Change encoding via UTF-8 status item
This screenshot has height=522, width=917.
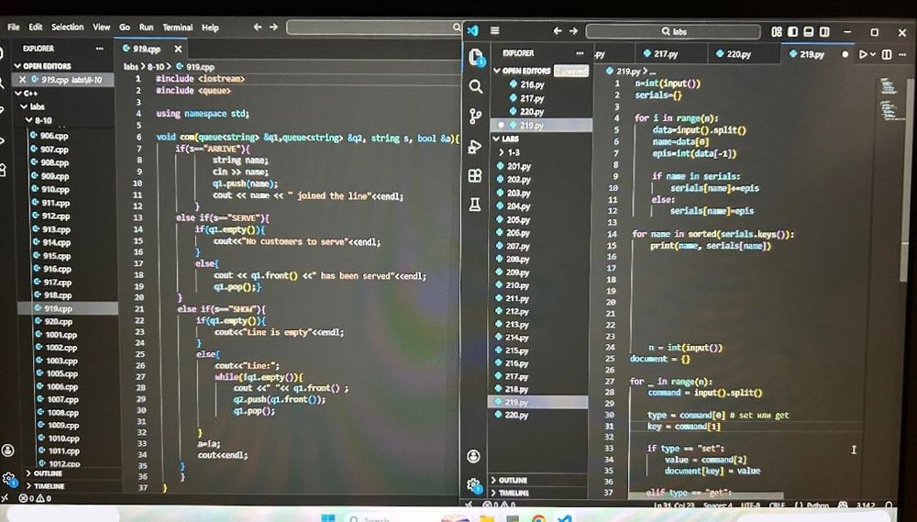point(750,505)
